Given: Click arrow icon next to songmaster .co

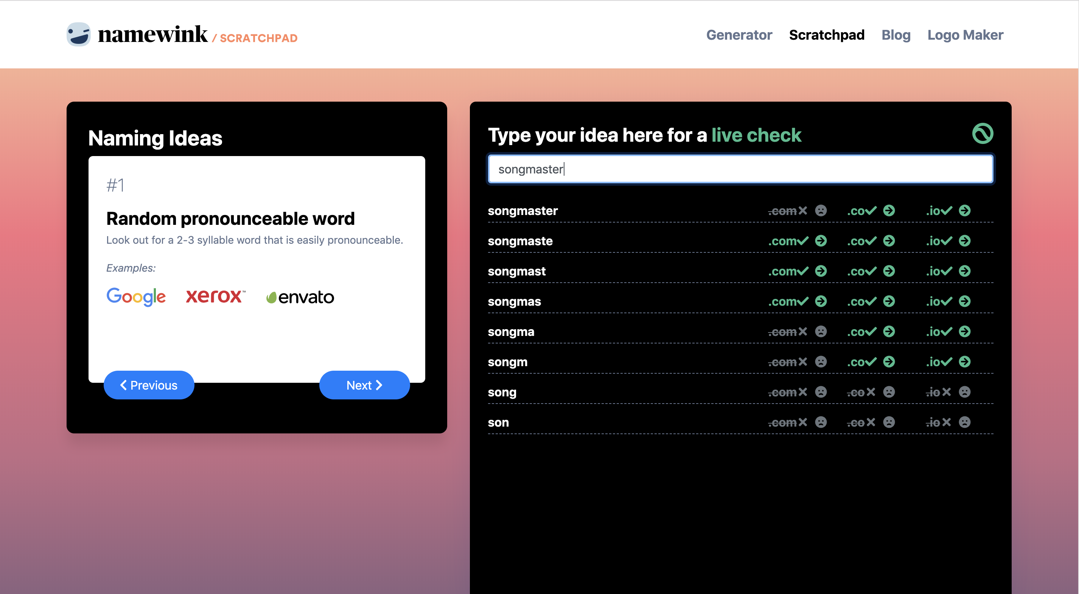Looking at the screenshot, I should pyautogui.click(x=889, y=210).
